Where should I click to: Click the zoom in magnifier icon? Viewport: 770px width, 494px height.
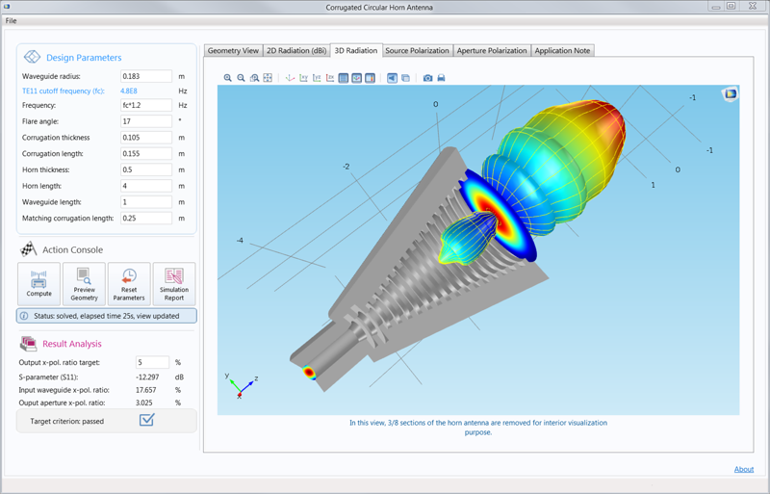pyautogui.click(x=228, y=78)
